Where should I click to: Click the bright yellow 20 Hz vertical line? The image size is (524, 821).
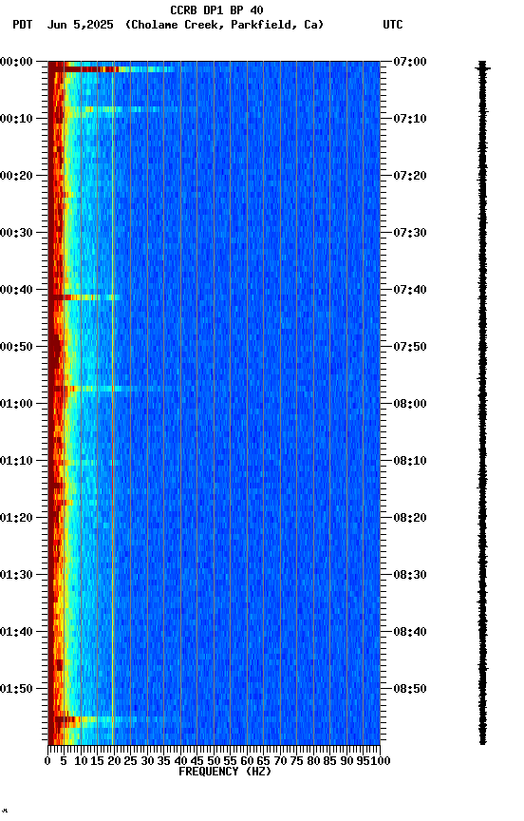pos(112,403)
